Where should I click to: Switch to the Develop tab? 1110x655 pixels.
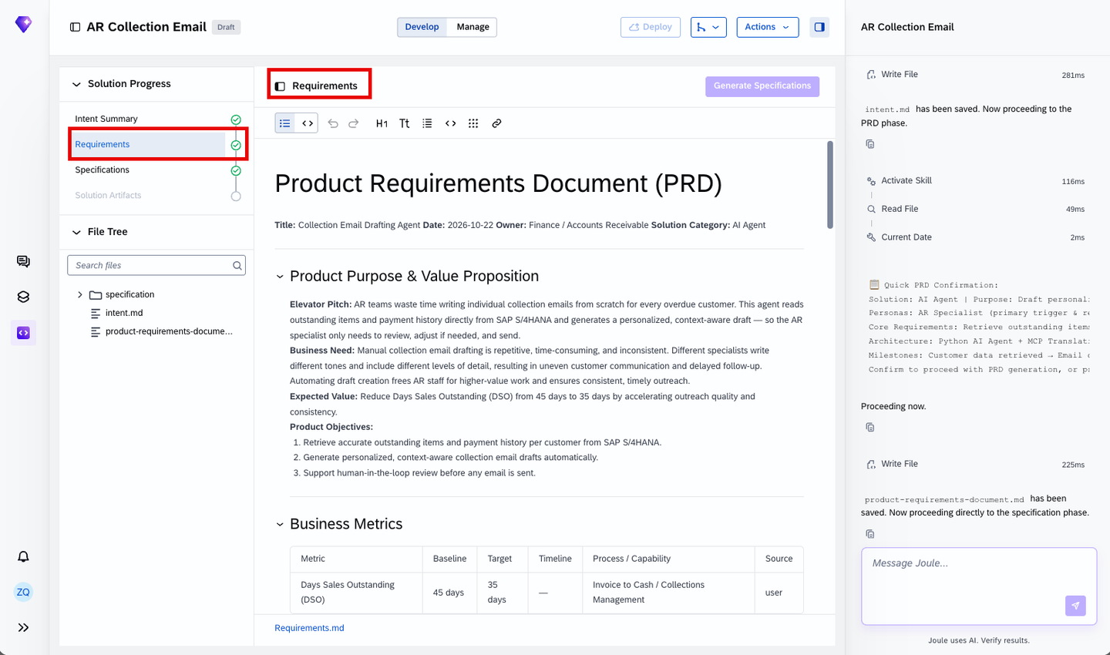pyautogui.click(x=422, y=27)
